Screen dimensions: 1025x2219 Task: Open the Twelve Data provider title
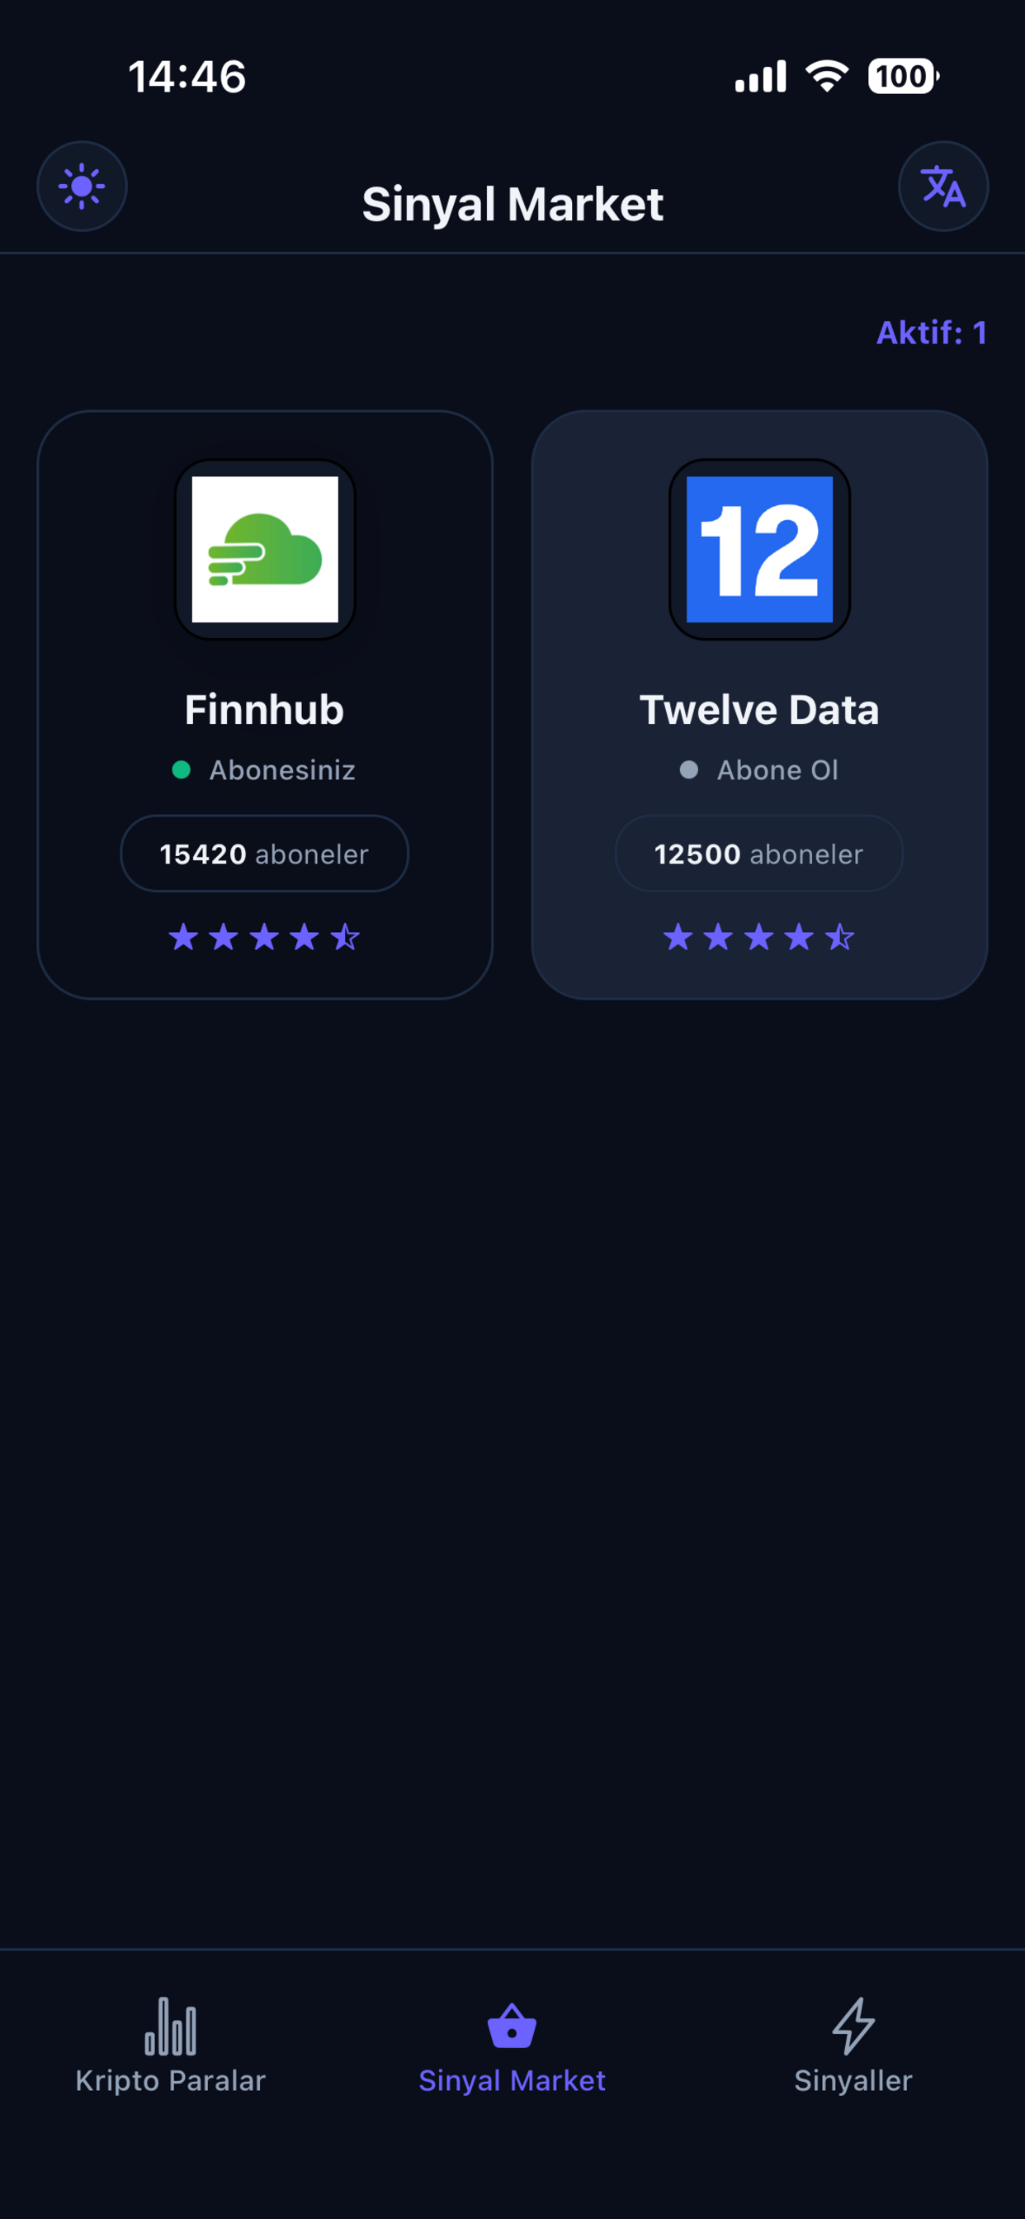[x=758, y=710]
